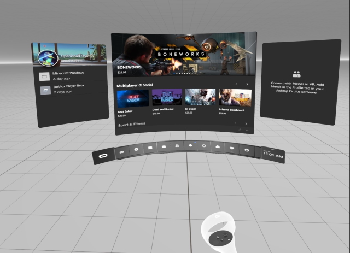Viewport: 350px width, 253px height.
Task: Open the profile avatar icon on the dash
Action: (x=246, y=150)
